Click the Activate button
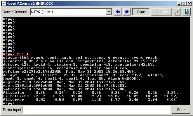 pyautogui.click(x=161, y=12)
